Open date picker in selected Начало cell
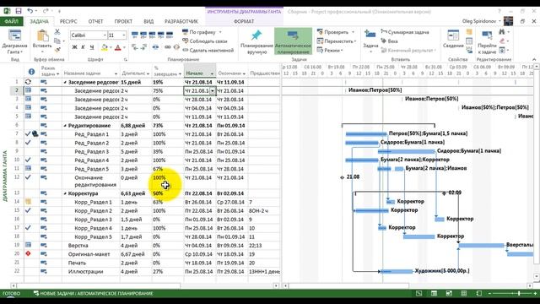This screenshot has width=540, height=304. (x=213, y=91)
